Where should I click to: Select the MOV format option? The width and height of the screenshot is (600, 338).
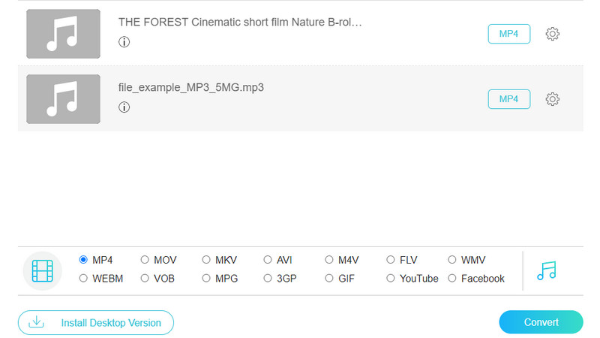click(x=145, y=260)
